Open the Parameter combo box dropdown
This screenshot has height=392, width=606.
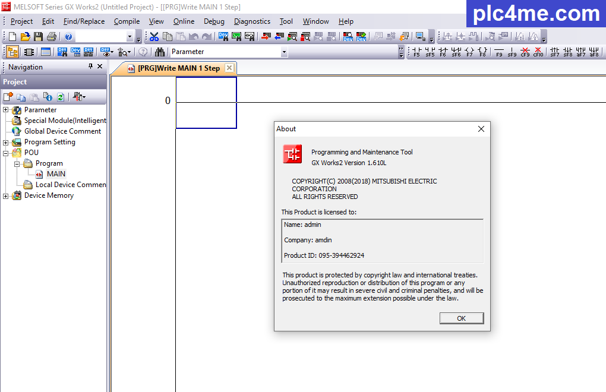(x=284, y=52)
